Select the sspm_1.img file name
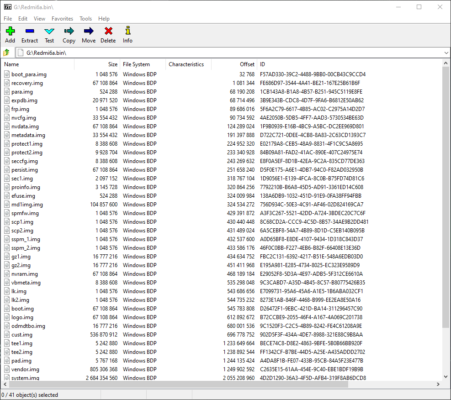Image resolution: width=451 pixels, height=400 pixels. (26, 239)
